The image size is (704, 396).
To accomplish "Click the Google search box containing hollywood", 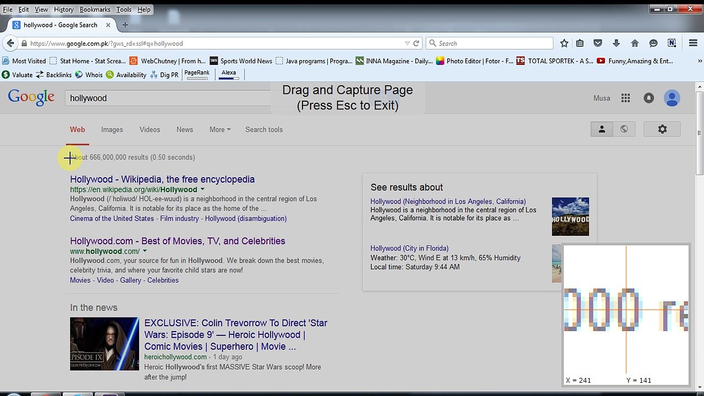I will 168,98.
